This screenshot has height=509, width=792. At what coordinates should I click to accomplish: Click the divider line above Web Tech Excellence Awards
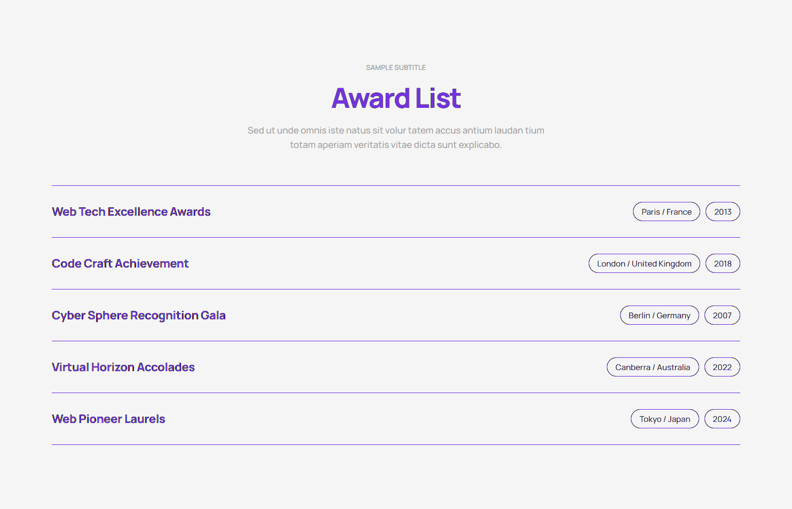[x=396, y=185]
